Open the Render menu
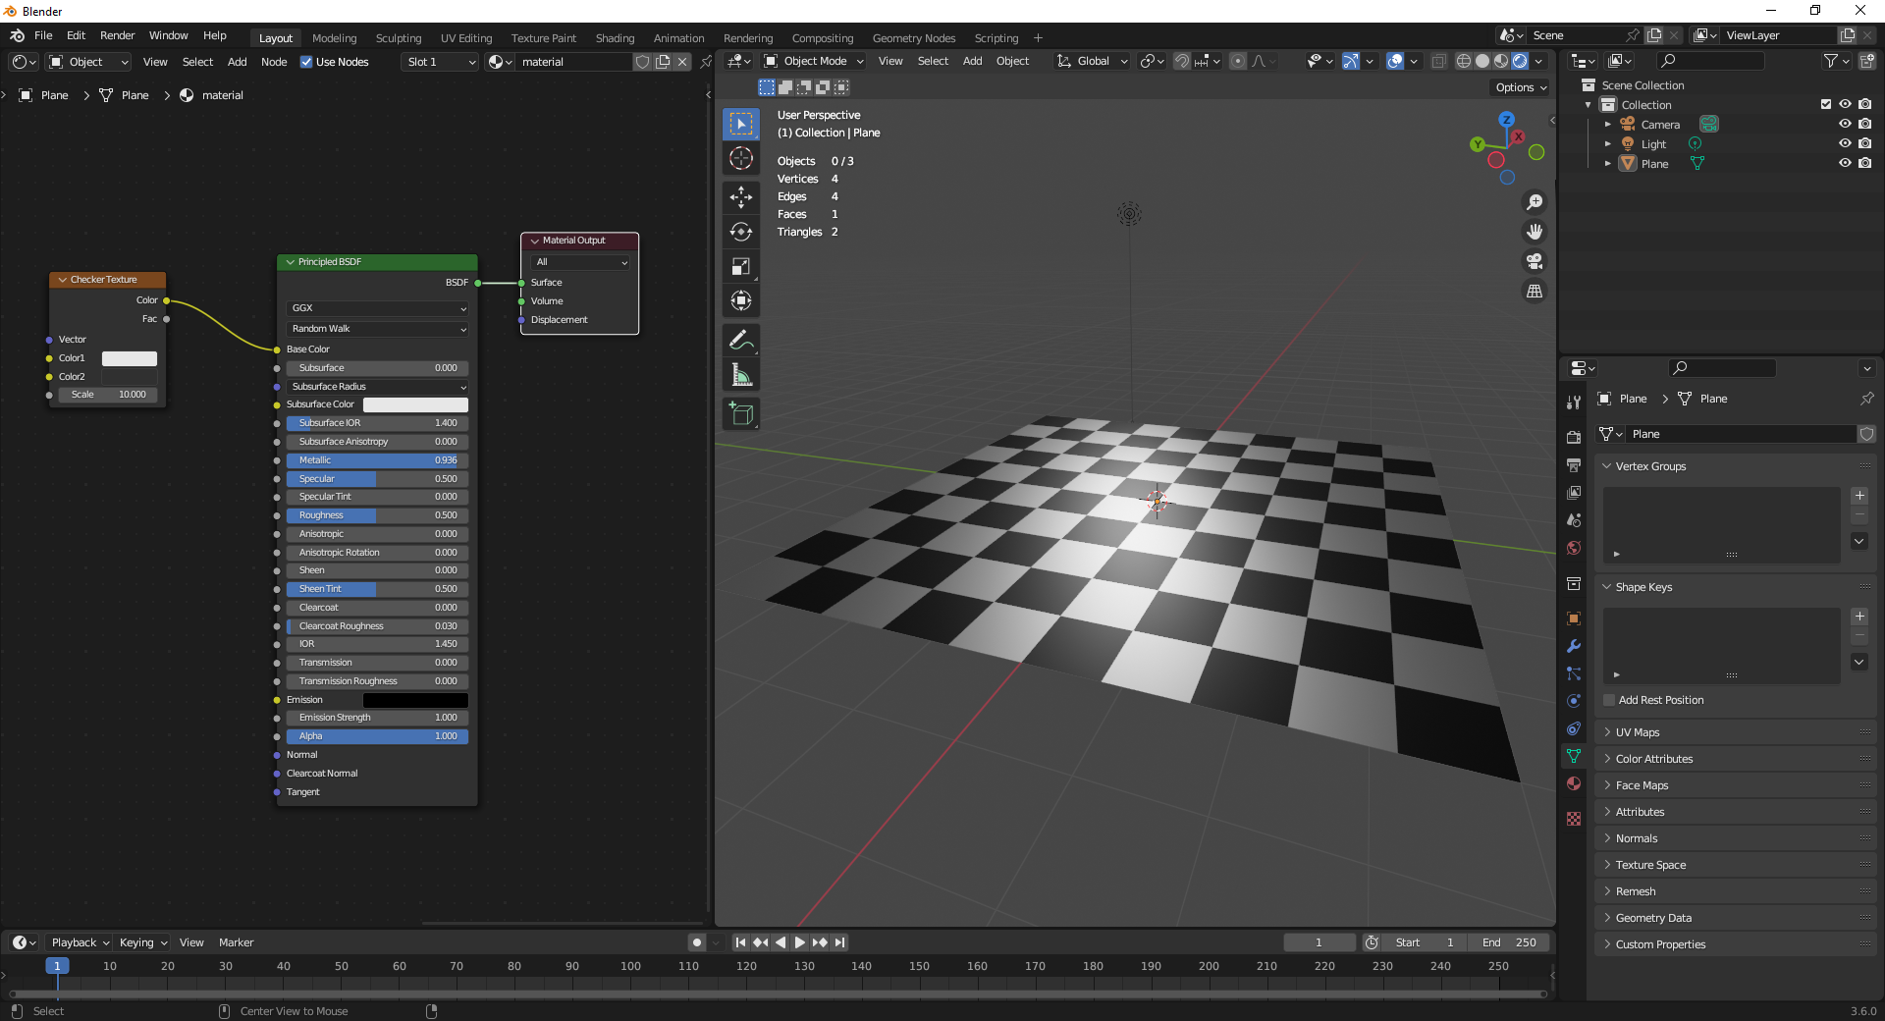Screen dimensions: 1885x1021 click(x=117, y=35)
